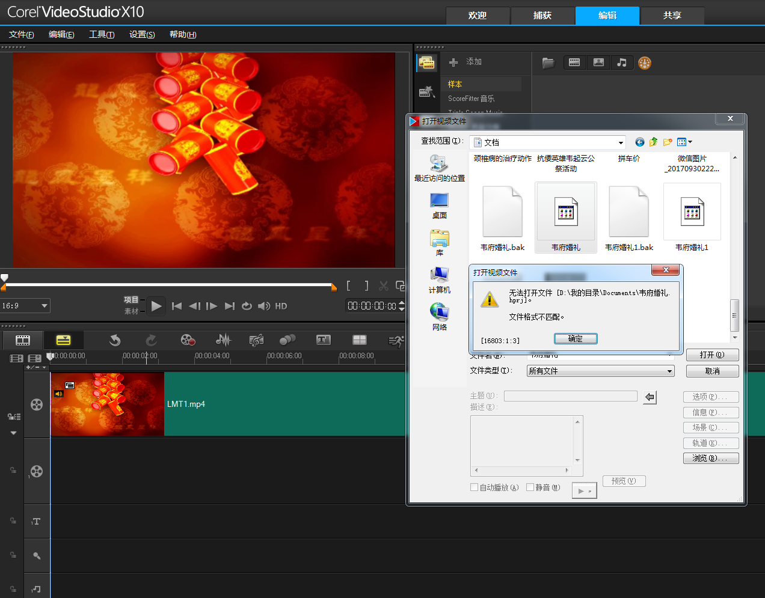This screenshot has height=598, width=765.
Task: Select the timeline view icon
Action: 63,341
